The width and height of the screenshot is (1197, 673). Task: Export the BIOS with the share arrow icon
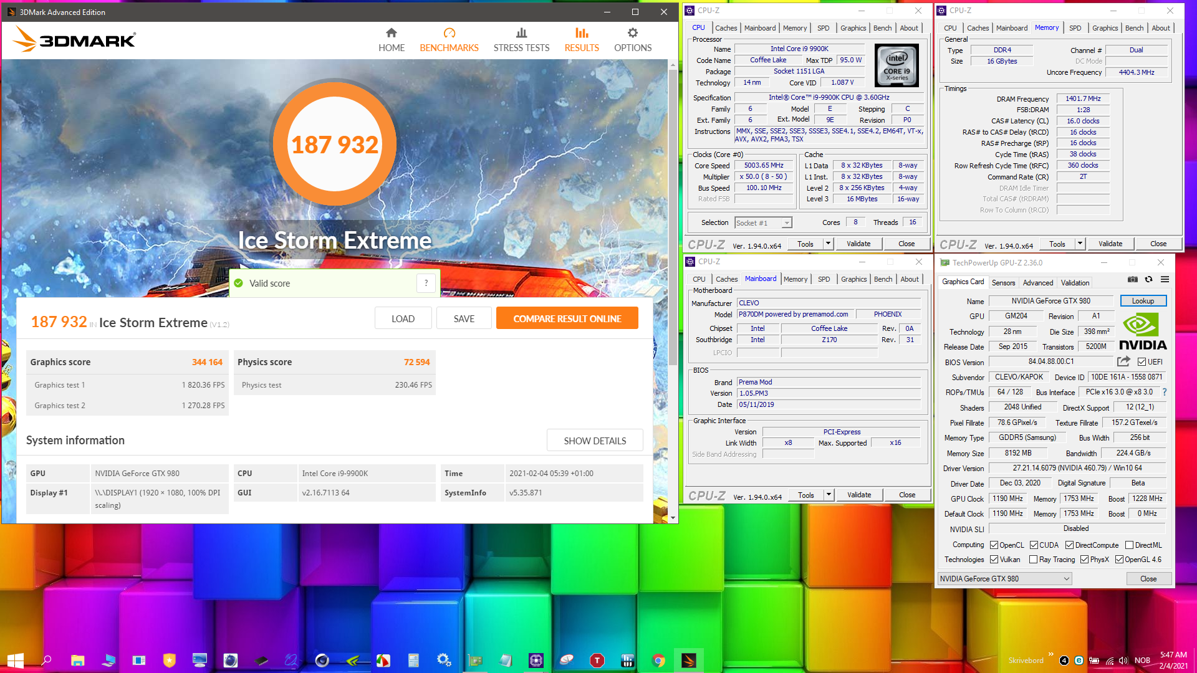point(1123,361)
